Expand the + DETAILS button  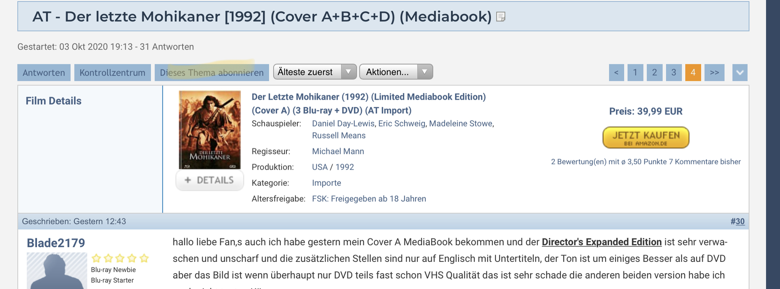210,180
